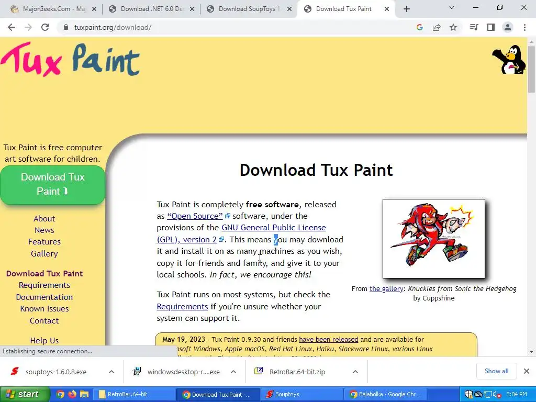Expand options for RetroBar.64-bit.zip download

pyautogui.click(x=355, y=372)
